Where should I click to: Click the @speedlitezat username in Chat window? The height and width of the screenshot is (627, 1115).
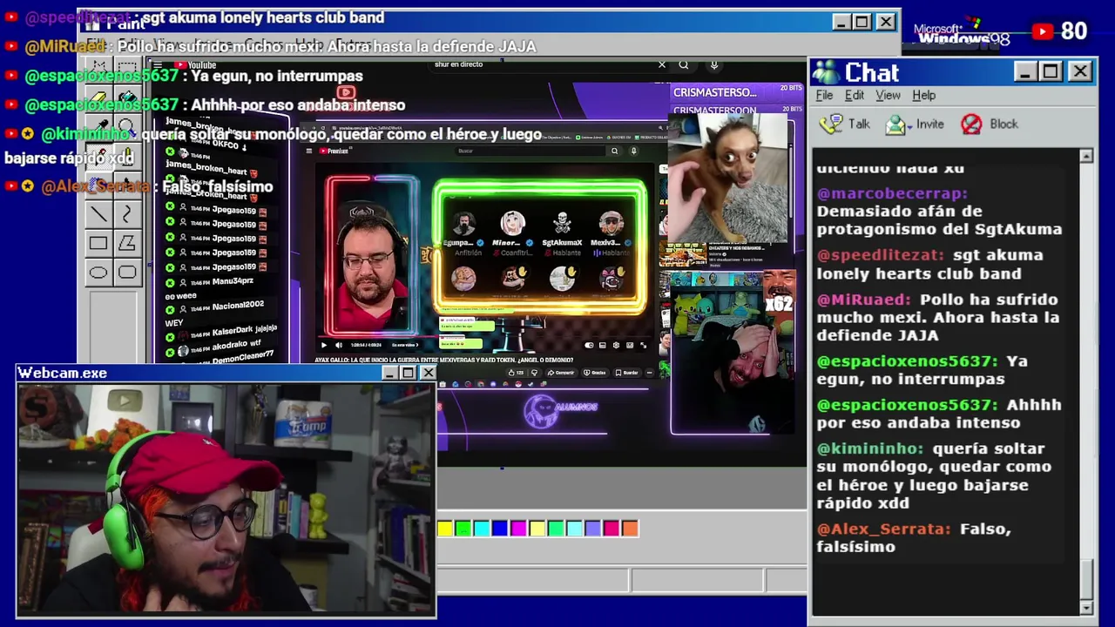pyautogui.click(x=881, y=255)
